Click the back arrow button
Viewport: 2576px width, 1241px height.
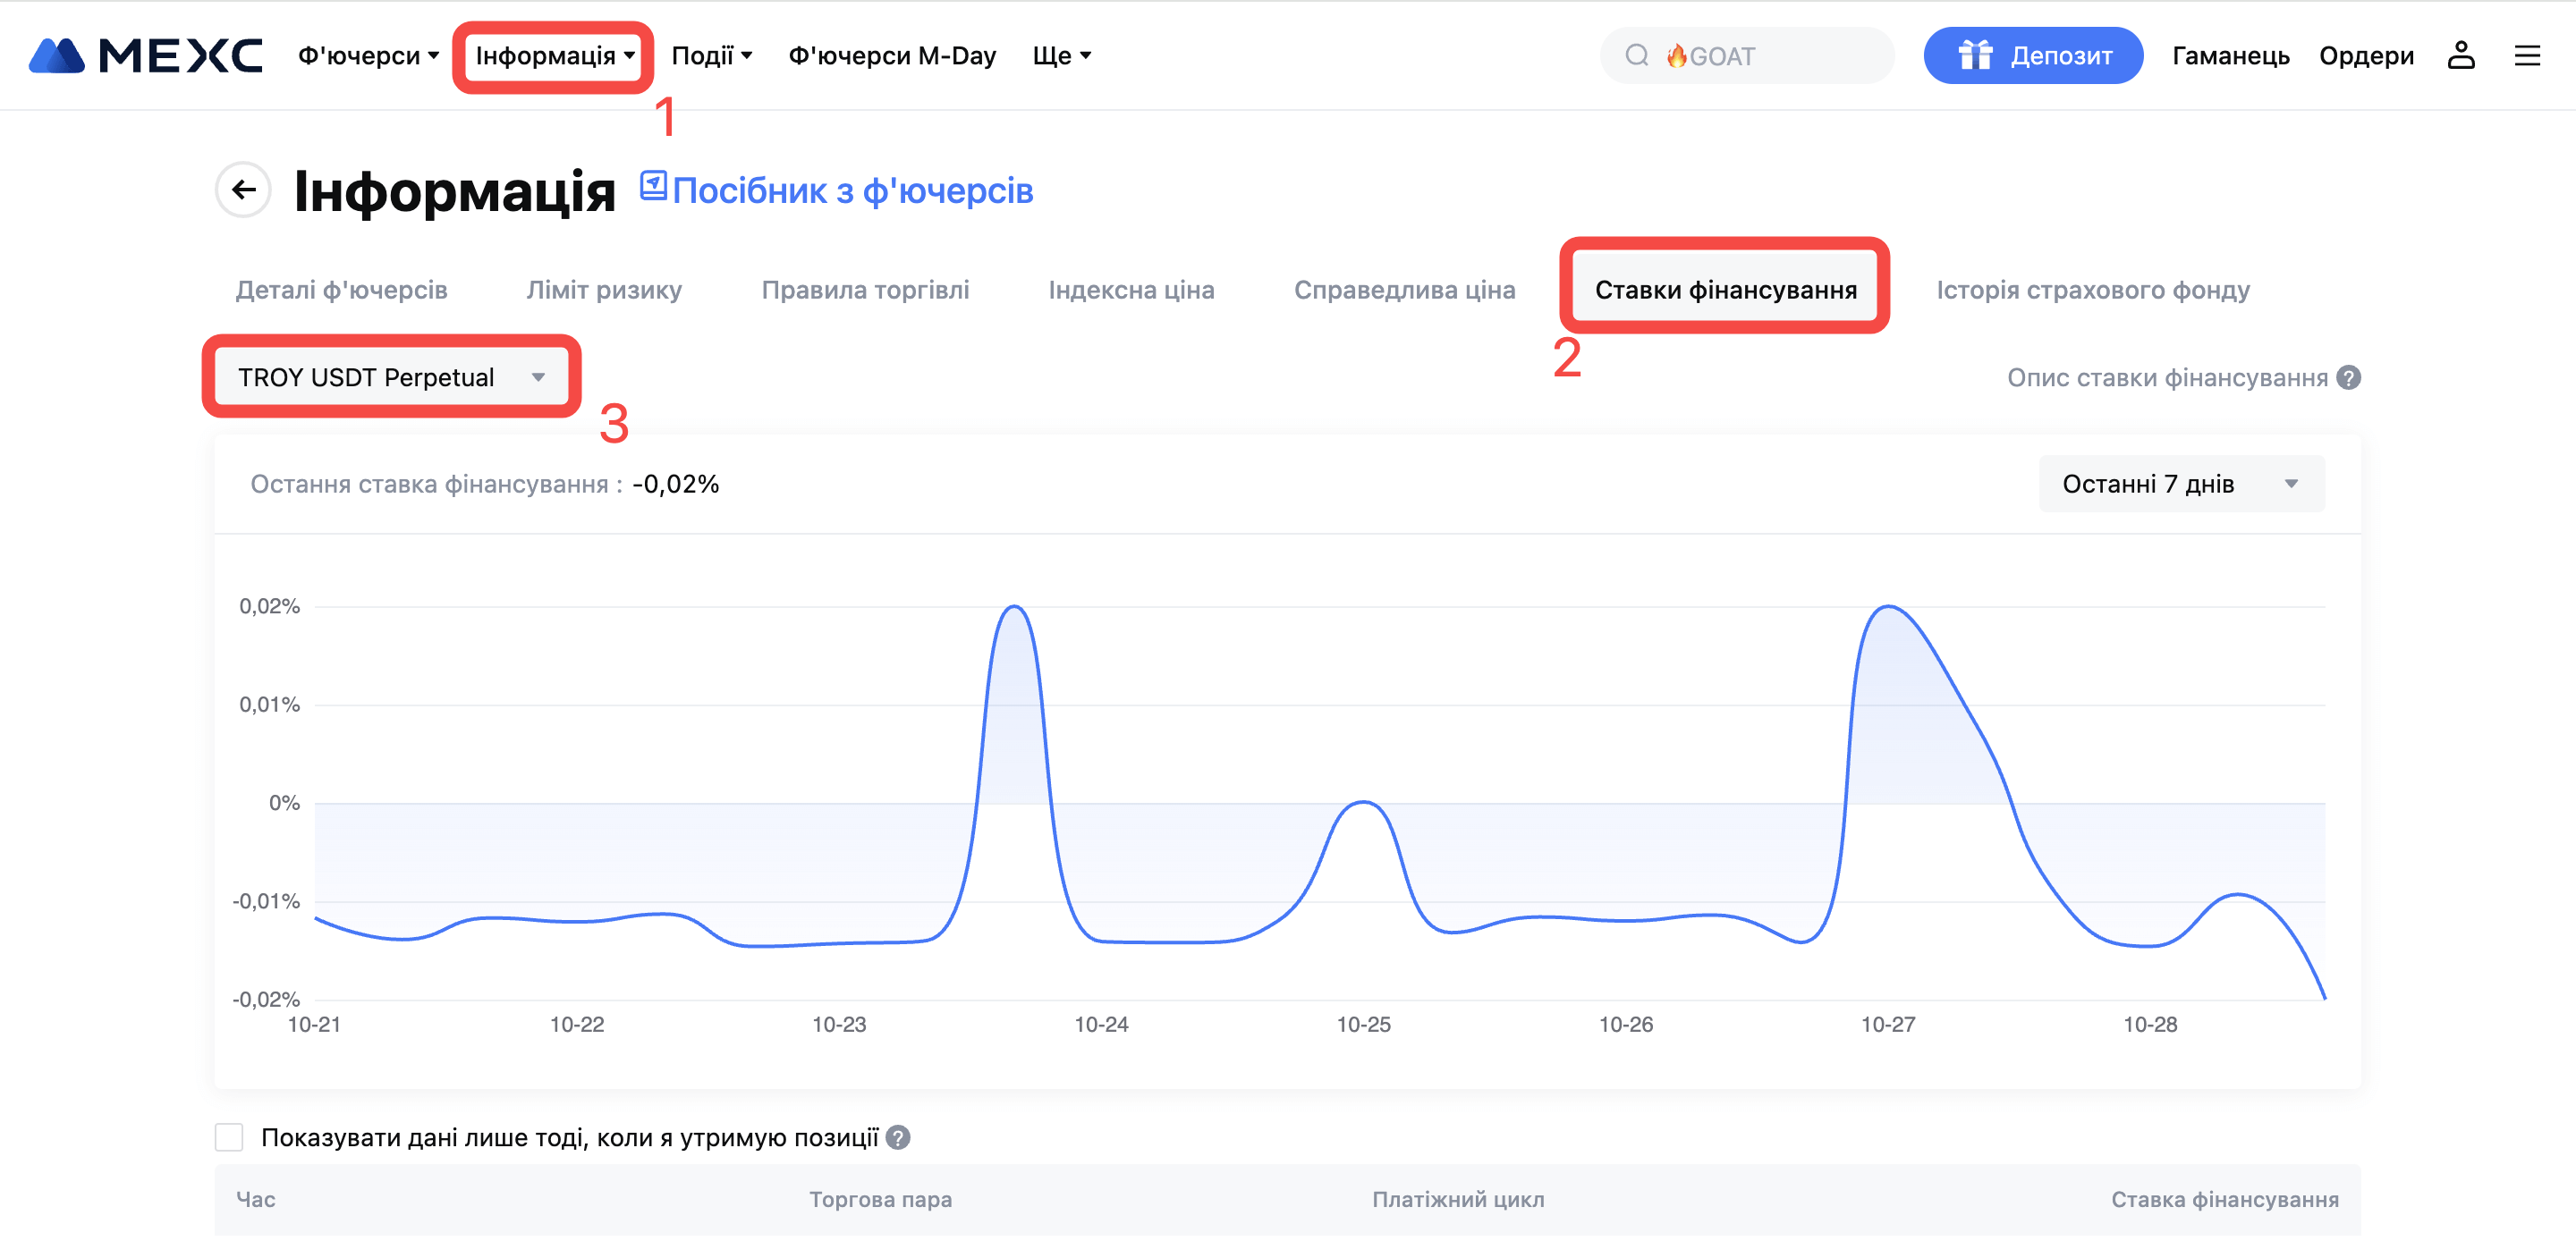pyautogui.click(x=243, y=190)
